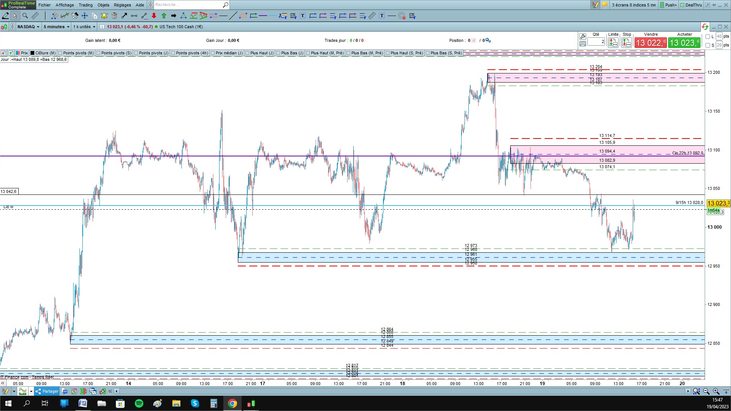Image resolution: width=731 pixels, height=411 pixels.
Task: Toggle the Plus Haut (J) checkbox
Action: (247, 53)
